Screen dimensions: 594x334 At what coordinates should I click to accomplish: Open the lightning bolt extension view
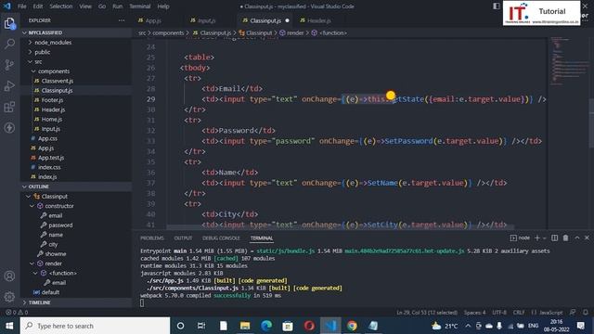[9, 128]
